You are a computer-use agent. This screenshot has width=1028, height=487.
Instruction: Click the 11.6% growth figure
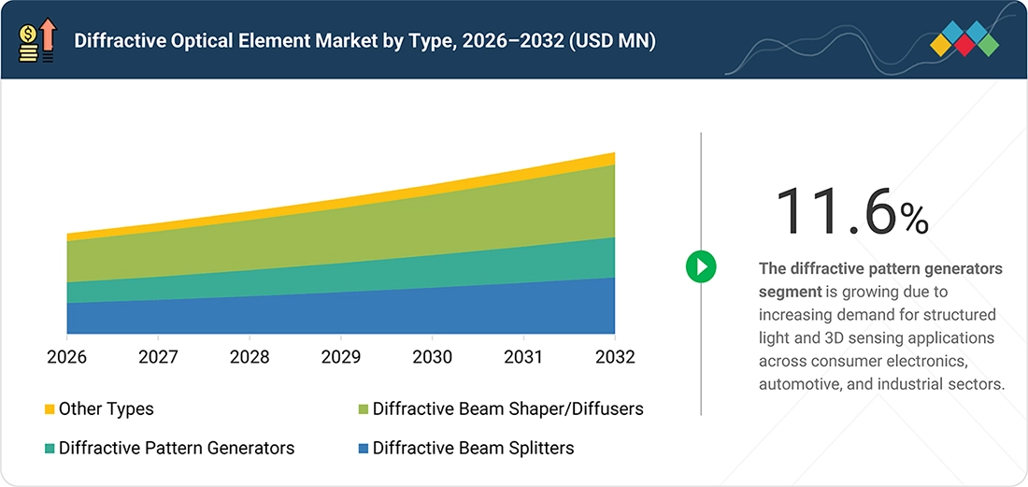click(851, 211)
